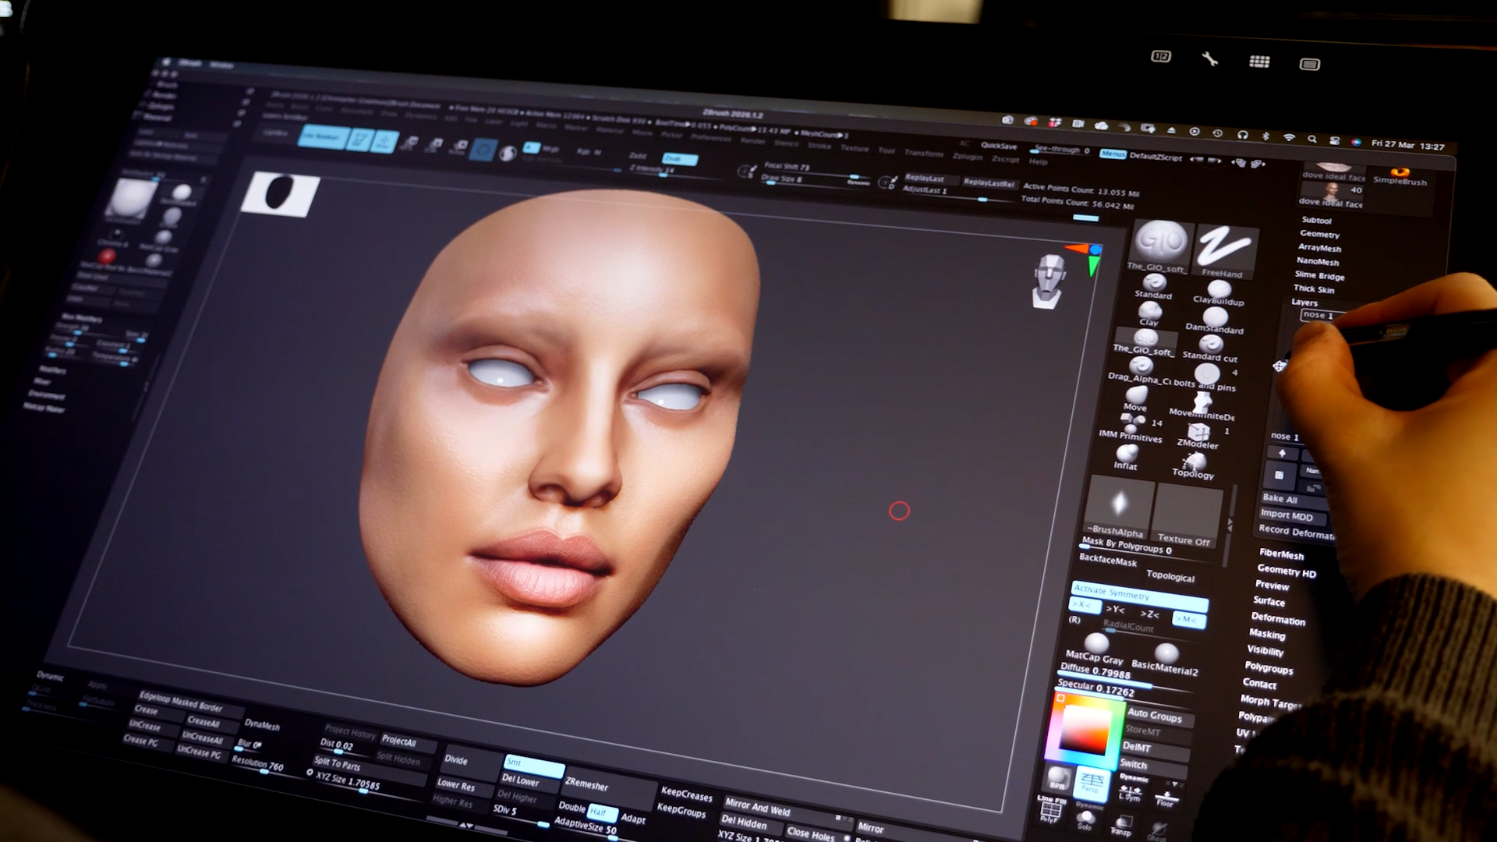Expand the Geometry section
Image resolution: width=1497 pixels, height=842 pixels.
[1320, 234]
